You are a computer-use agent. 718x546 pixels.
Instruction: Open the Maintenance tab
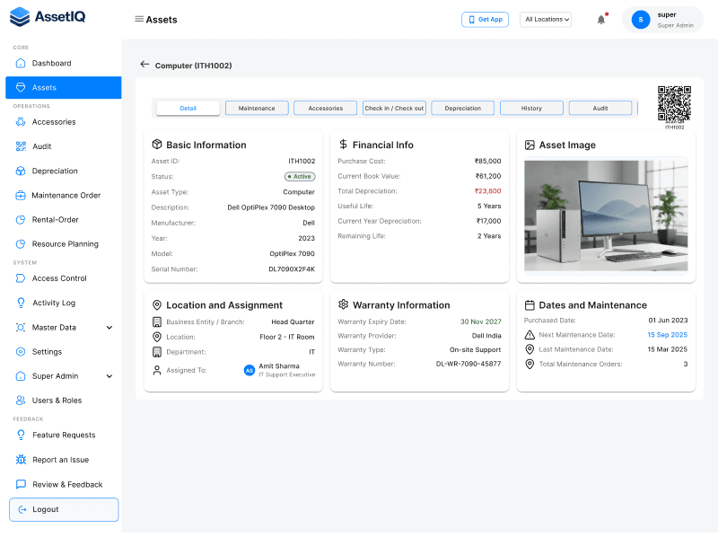coord(257,108)
